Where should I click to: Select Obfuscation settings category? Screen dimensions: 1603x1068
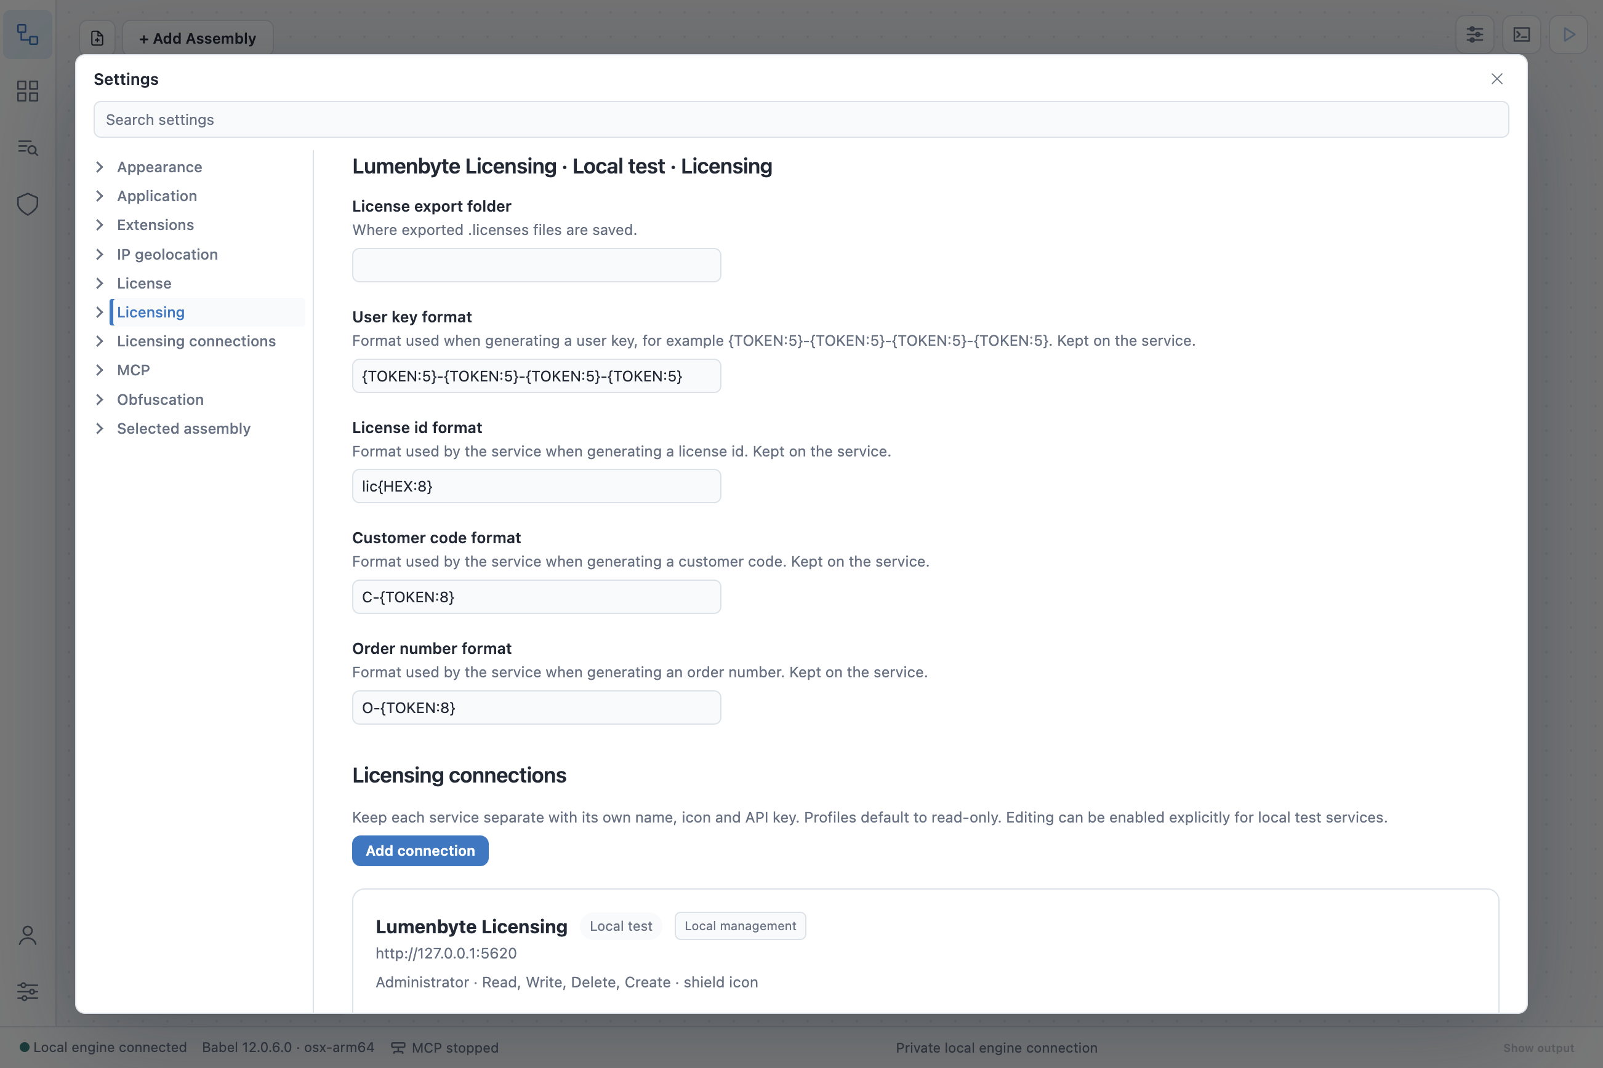pyautogui.click(x=160, y=399)
